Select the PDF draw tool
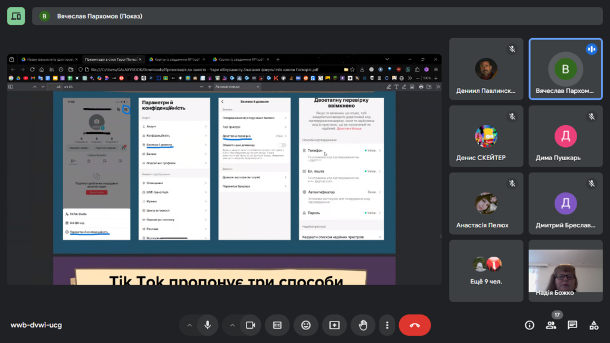This screenshot has width=610, height=343. coord(404,87)
